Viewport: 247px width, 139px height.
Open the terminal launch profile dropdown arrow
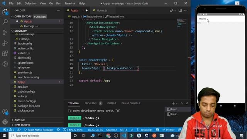[177, 103]
